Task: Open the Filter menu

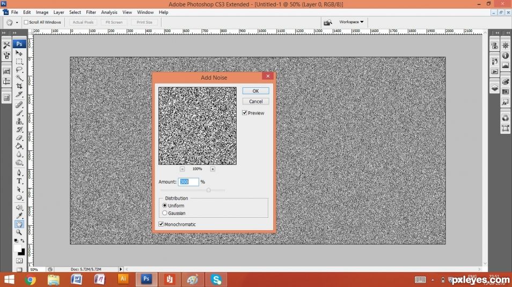Action: point(91,12)
